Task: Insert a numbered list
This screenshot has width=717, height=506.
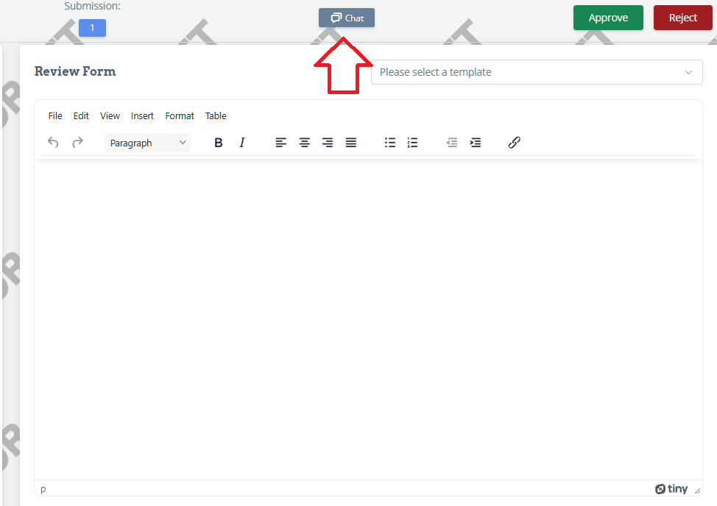Action: coord(412,143)
